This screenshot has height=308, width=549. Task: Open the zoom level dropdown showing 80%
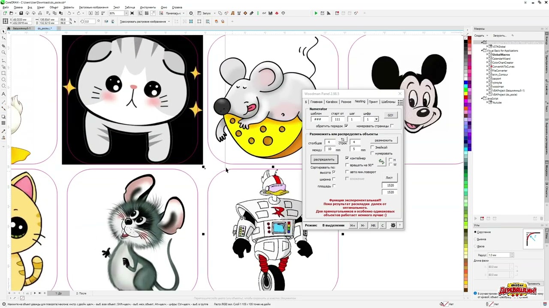127,13
